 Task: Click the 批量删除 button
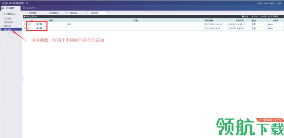click(x=273, y=17)
